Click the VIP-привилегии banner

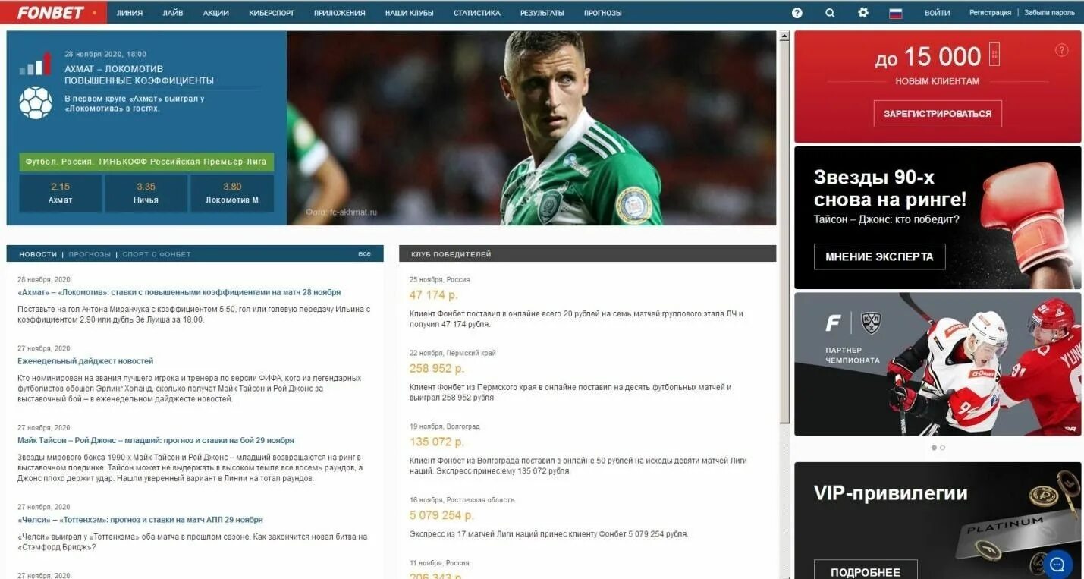pos(938,521)
